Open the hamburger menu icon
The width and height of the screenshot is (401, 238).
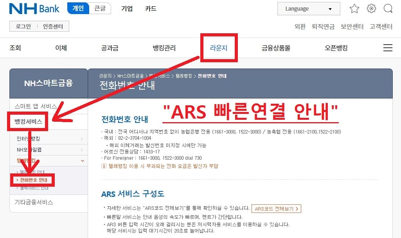pyautogui.click(x=388, y=47)
